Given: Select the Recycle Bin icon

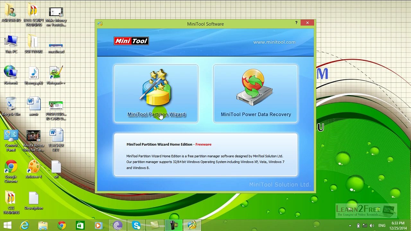Looking at the screenshot, I should pyautogui.click(x=11, y=107).
